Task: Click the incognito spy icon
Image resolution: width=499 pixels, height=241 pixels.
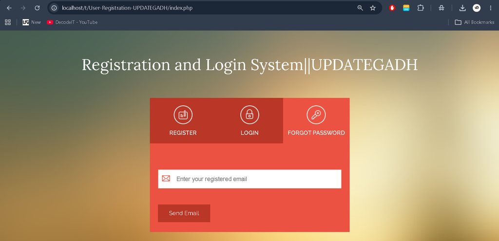Action: click(x=441, y=8)
